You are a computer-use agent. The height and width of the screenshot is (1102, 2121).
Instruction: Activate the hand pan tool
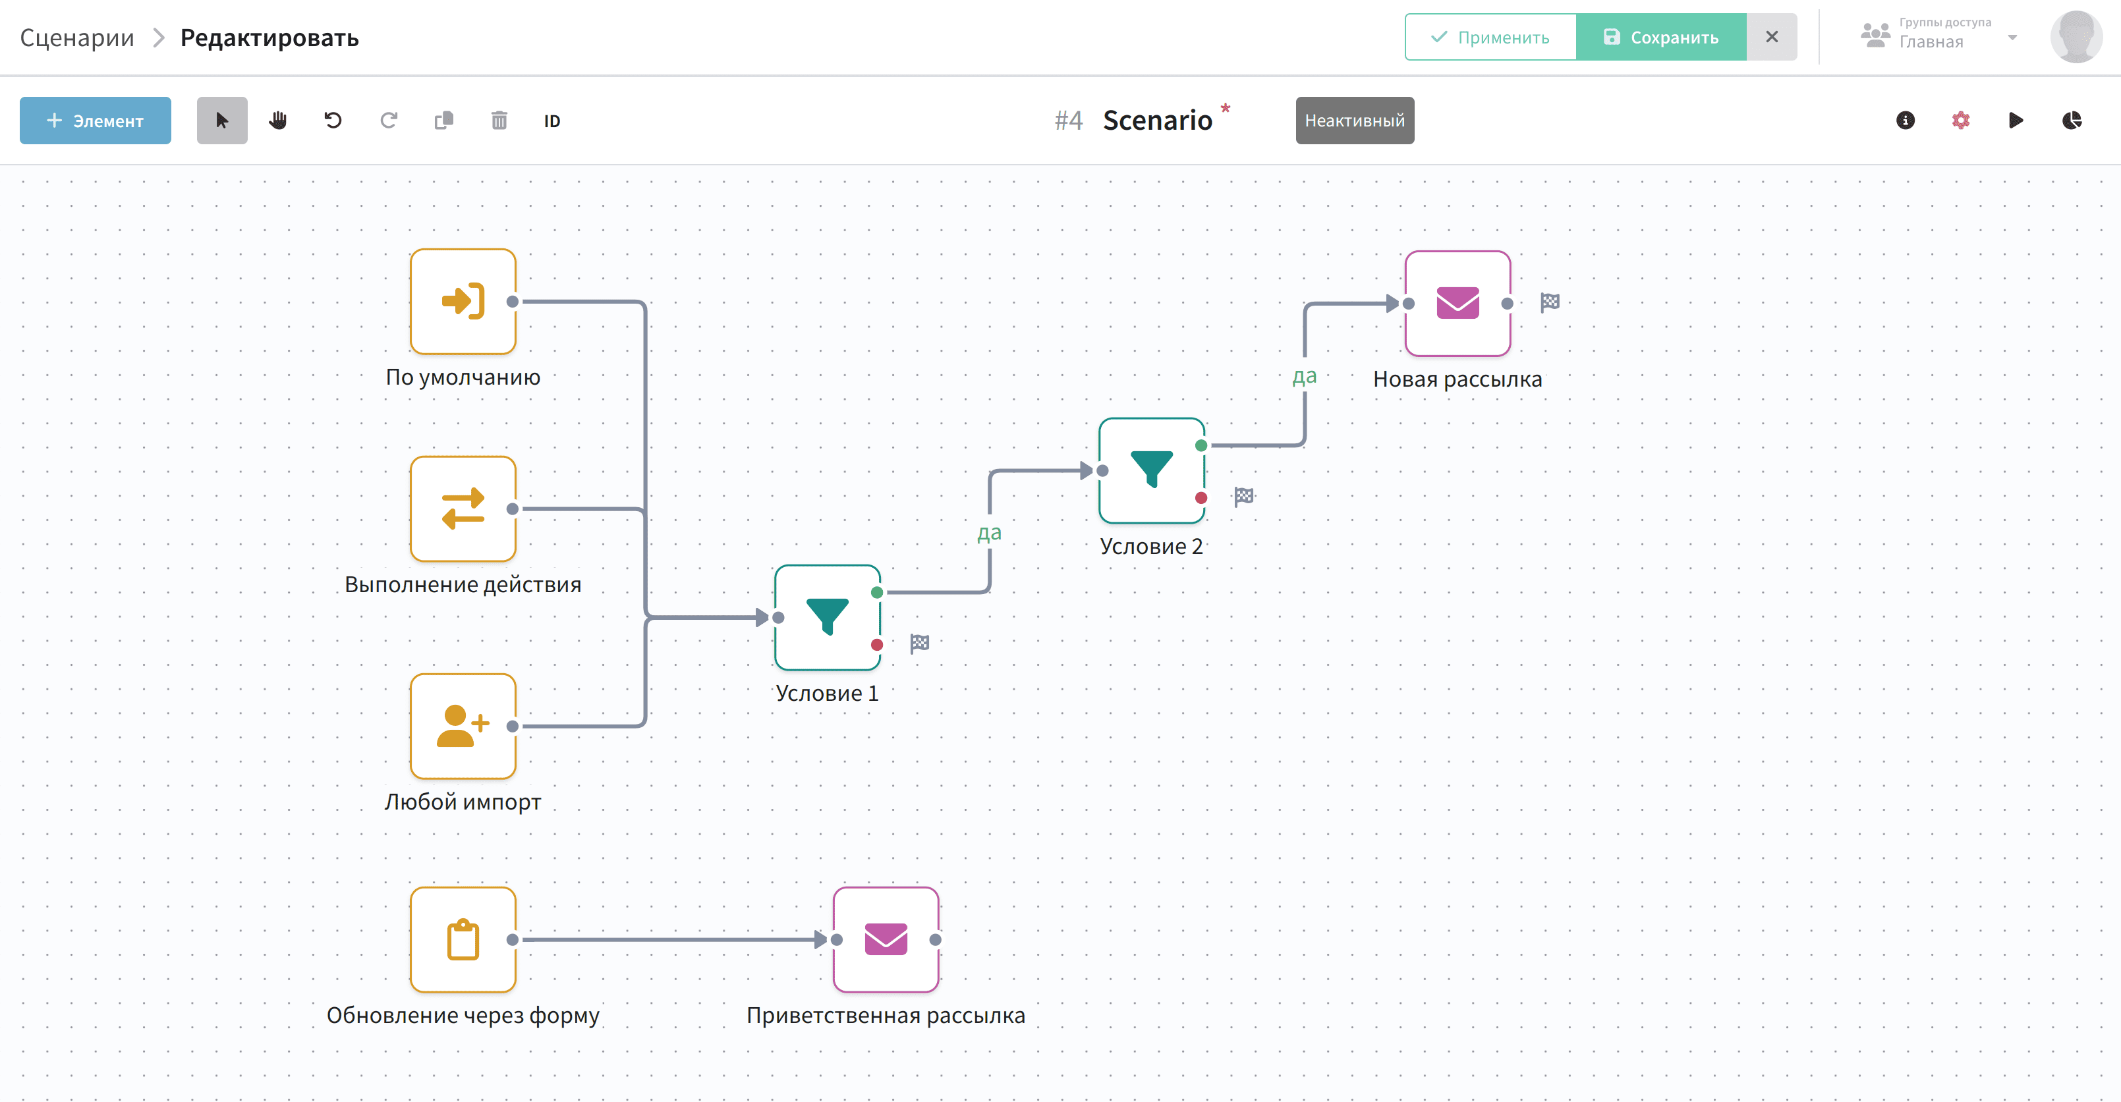coord(277,120)
